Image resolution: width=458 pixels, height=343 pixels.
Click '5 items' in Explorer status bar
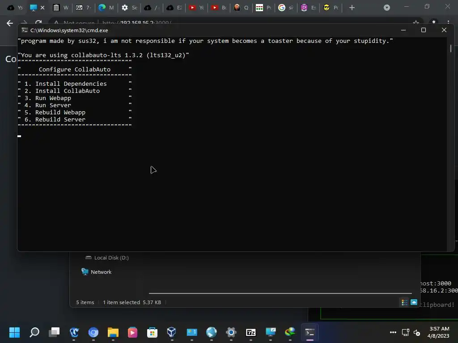85,302
